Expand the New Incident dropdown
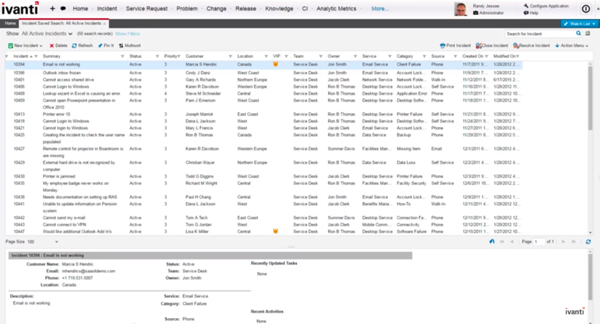 [41, 46]
